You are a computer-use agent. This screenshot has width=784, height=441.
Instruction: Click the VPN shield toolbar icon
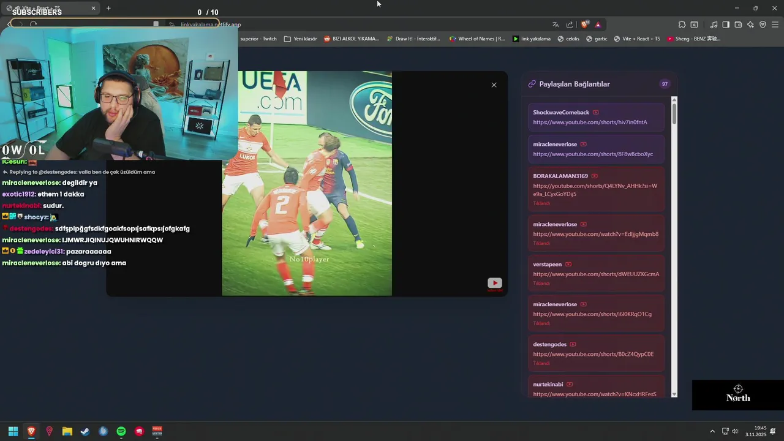(x=763, y=24)
